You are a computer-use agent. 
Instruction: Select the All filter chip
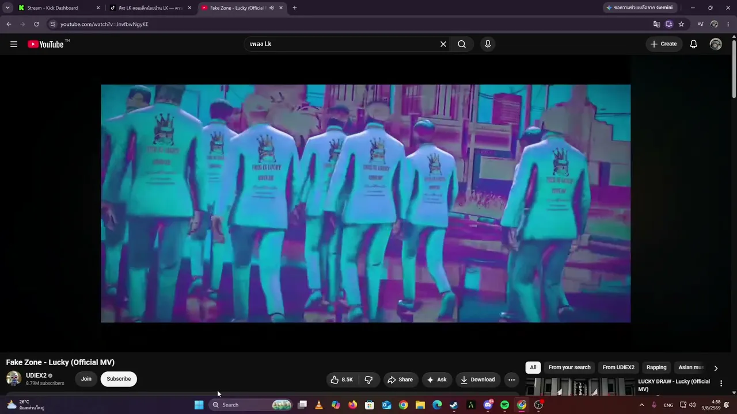click(x=533, y=367)
